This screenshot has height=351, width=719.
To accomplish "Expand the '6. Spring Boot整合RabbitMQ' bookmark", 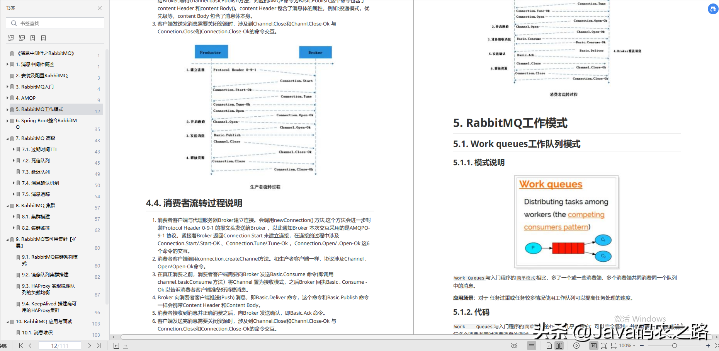I will pyautogui.click(x=7, y=121).
